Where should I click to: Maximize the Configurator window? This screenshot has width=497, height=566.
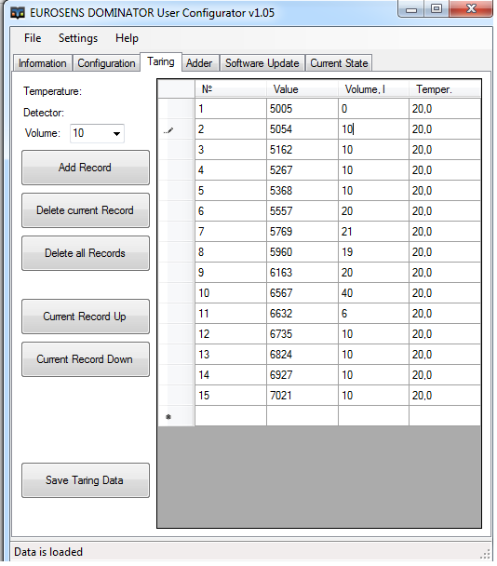[436, 9]
